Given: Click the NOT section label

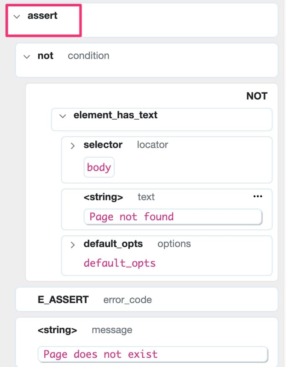Looking at the screenshot, I should click(x=256, y=96).
